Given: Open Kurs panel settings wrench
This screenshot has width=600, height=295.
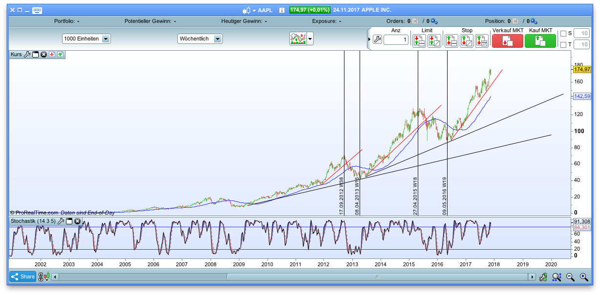Looking at the screenshot, I should point(27,55).
